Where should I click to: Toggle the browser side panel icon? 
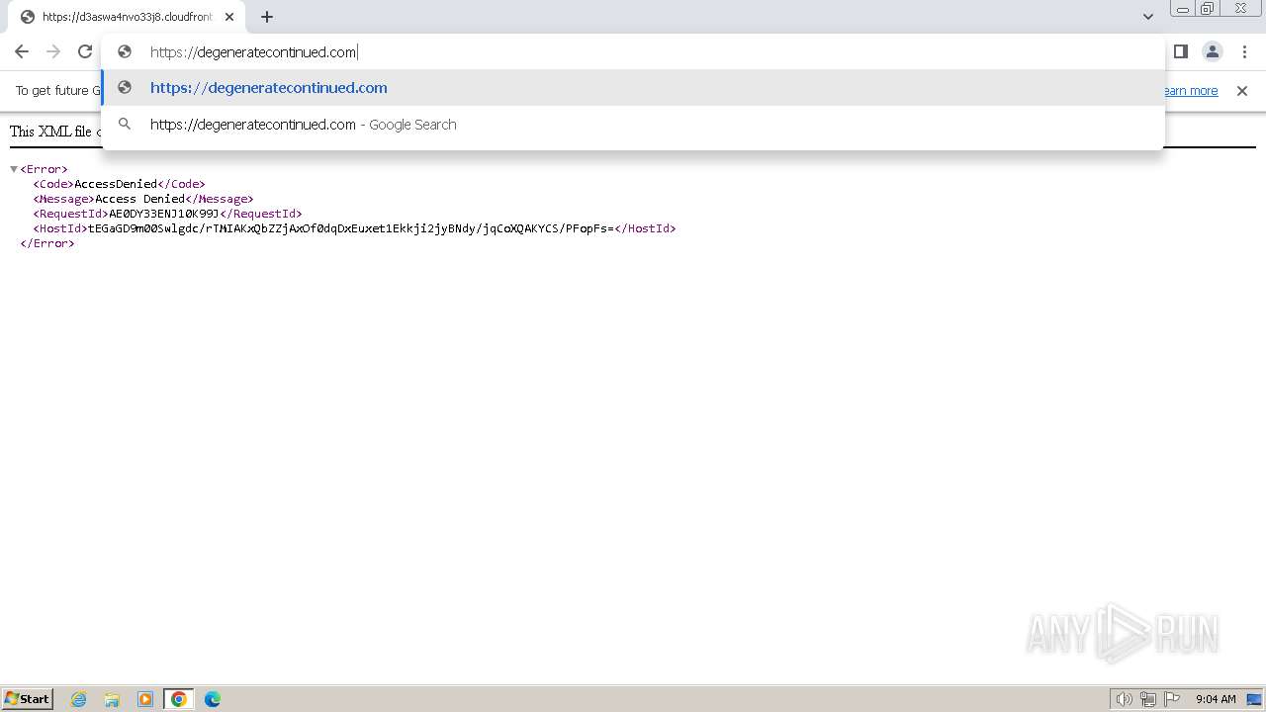click(1180, 51)
